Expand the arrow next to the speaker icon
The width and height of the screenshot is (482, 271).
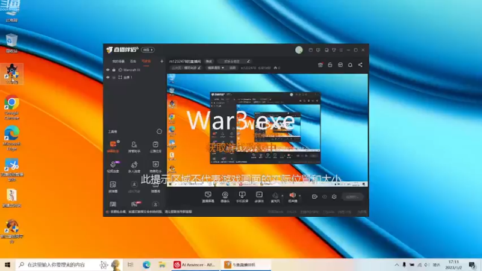pyautogui.click(x=299, y=195)
